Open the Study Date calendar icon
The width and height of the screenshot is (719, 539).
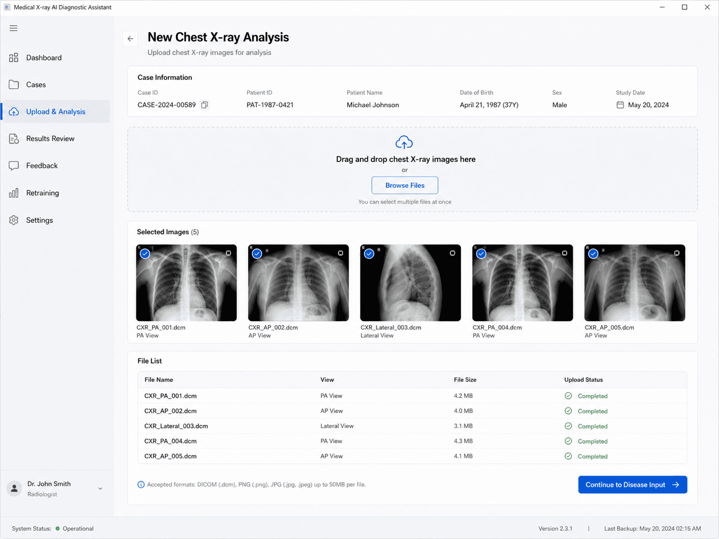pyautogui.click(x=620, y=105)
